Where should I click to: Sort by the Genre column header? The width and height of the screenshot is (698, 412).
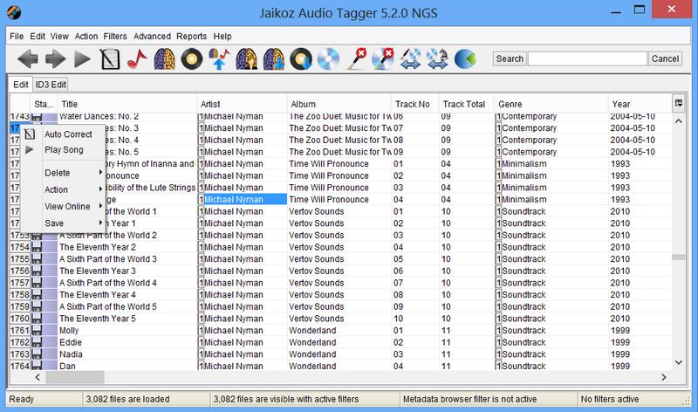point(551,104)
